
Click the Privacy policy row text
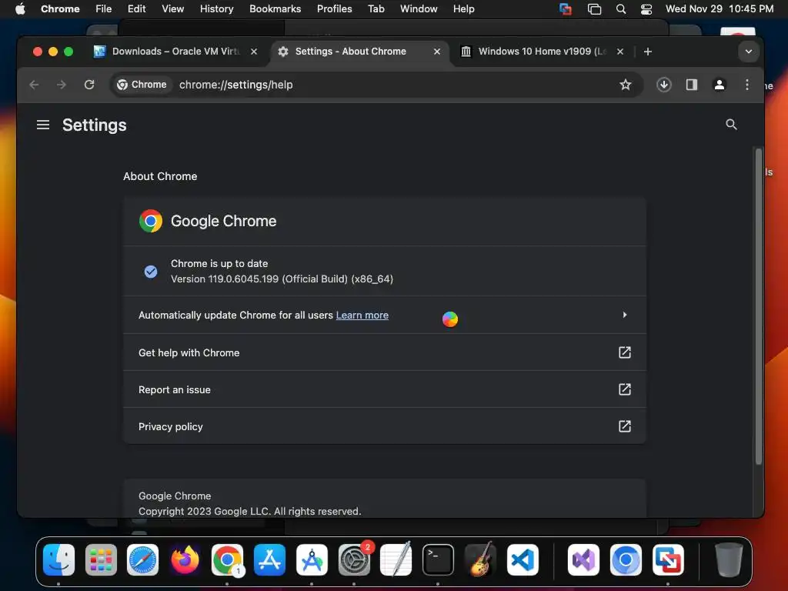(x=170, y=426)
